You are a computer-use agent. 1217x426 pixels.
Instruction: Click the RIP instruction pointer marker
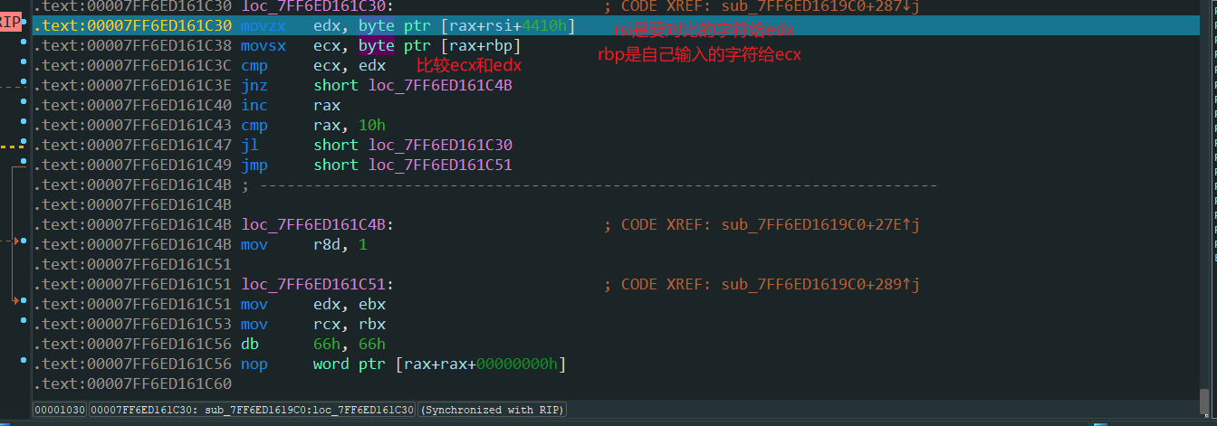(10, 22)
